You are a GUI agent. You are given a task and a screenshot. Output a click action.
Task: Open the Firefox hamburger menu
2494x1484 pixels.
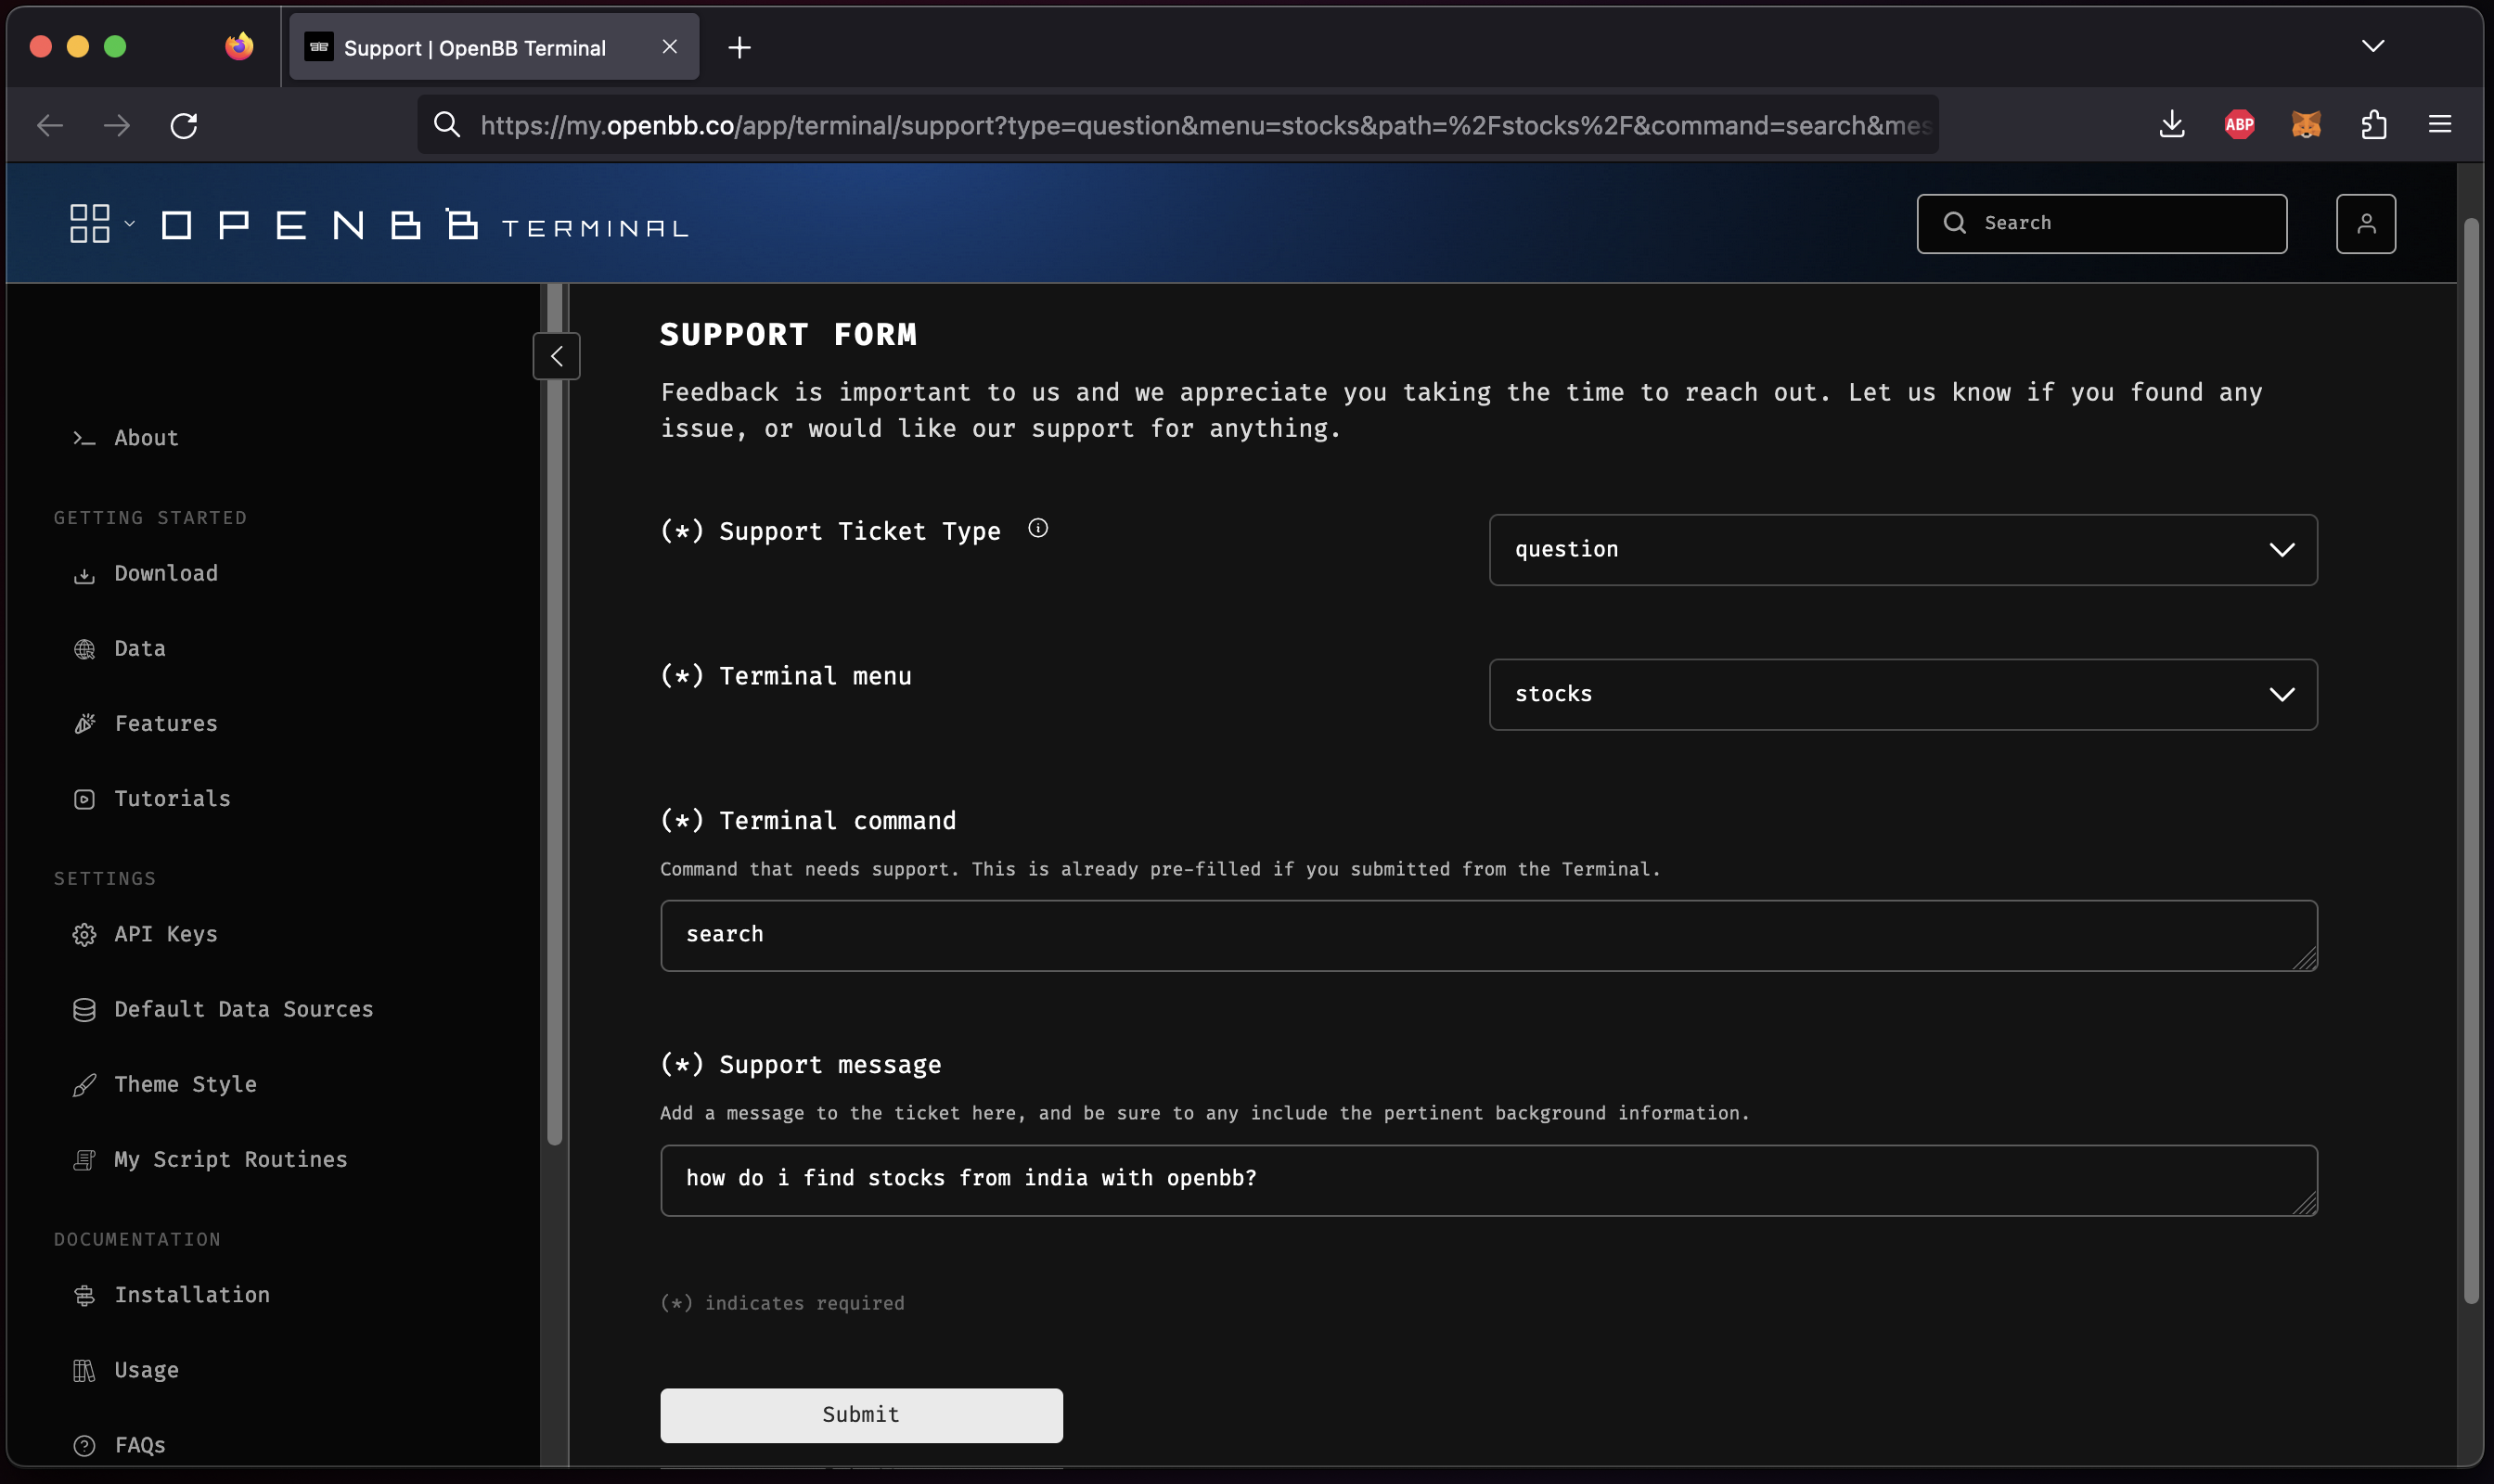(x=2439, y=124)
